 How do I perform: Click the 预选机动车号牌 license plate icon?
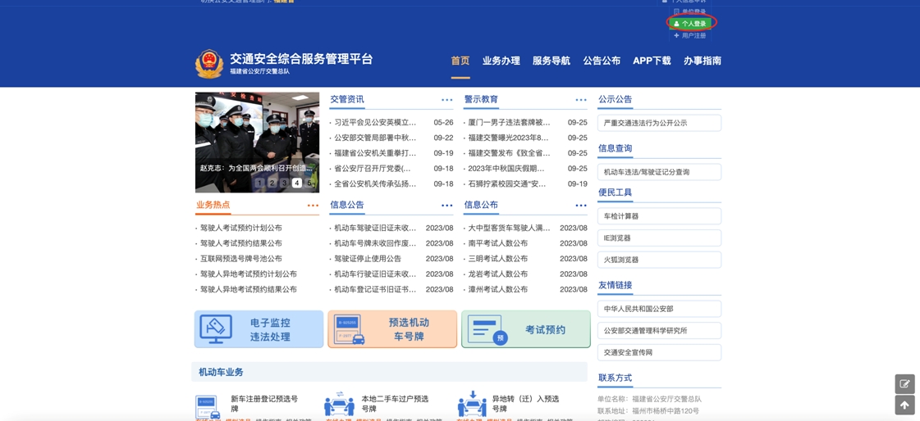(x=350, y=329)
